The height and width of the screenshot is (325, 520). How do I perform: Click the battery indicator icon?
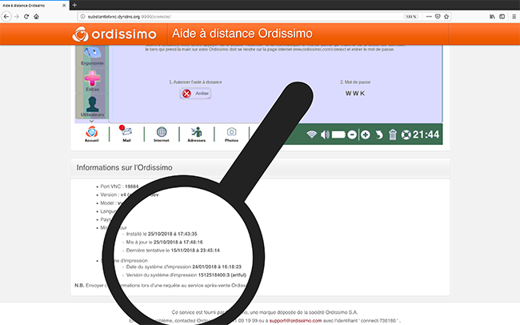click(338, 134)
